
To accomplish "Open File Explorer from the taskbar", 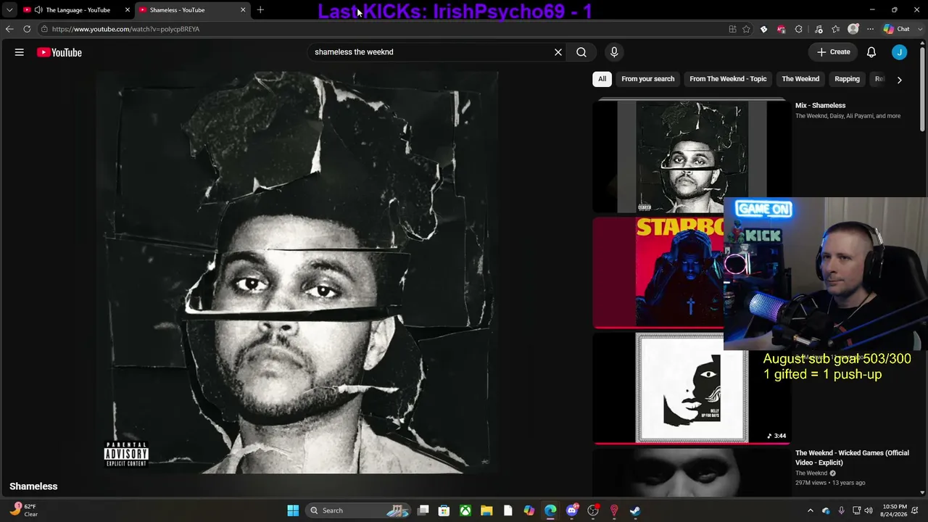I will (x=486, y=510).
